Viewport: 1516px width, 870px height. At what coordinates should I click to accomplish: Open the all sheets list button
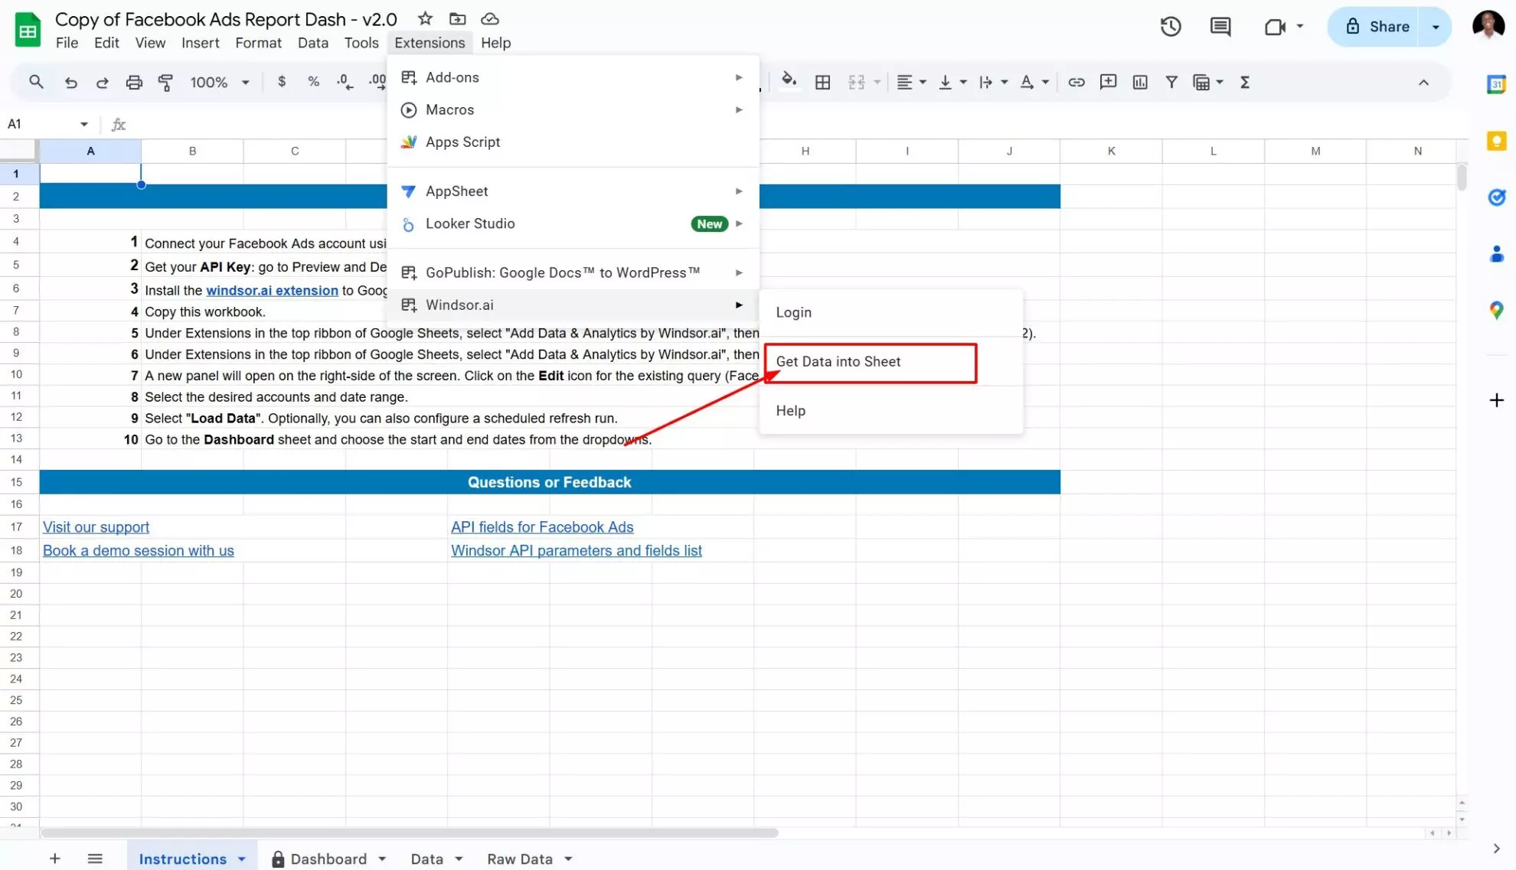pos(95,859)
